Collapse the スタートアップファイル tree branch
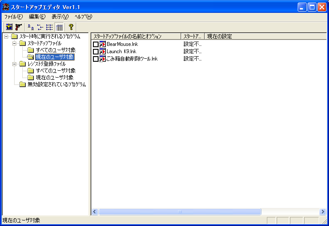 (x=14, y=43)
